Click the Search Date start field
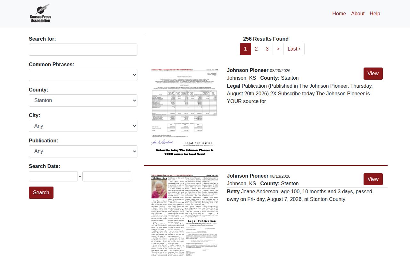 point(53,176)
